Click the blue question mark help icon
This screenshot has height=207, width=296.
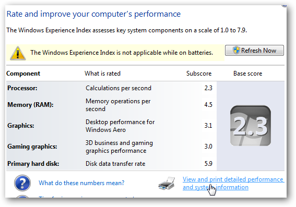click(22, 183)
